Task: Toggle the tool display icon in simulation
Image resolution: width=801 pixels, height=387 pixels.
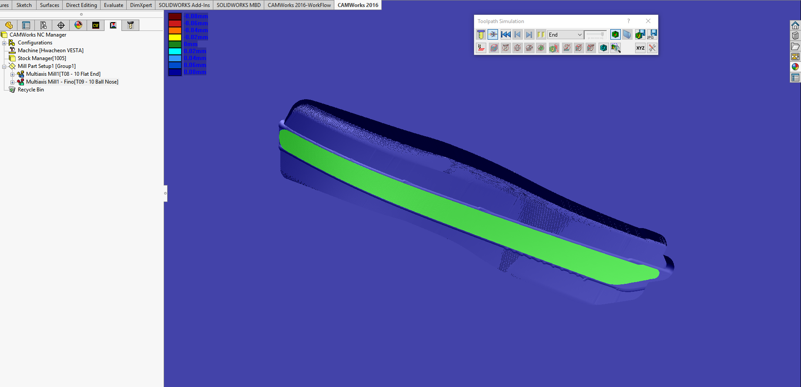Action: pyautogui.click(x=481, y=35)
